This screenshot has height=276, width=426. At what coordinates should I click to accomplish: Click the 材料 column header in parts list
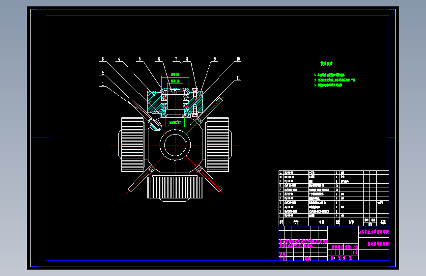pos(351,222)
